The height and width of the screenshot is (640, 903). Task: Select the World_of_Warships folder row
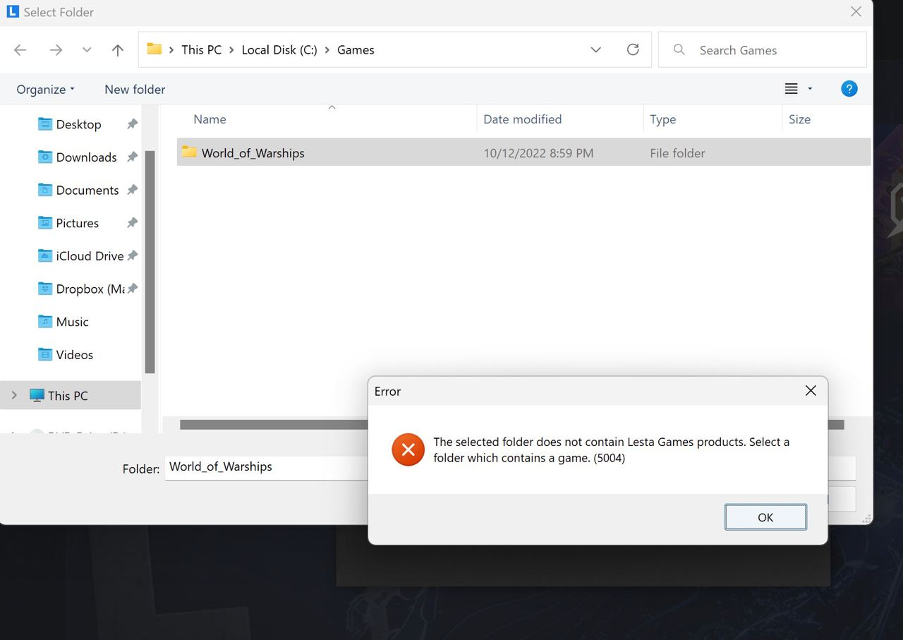(523, 152)
